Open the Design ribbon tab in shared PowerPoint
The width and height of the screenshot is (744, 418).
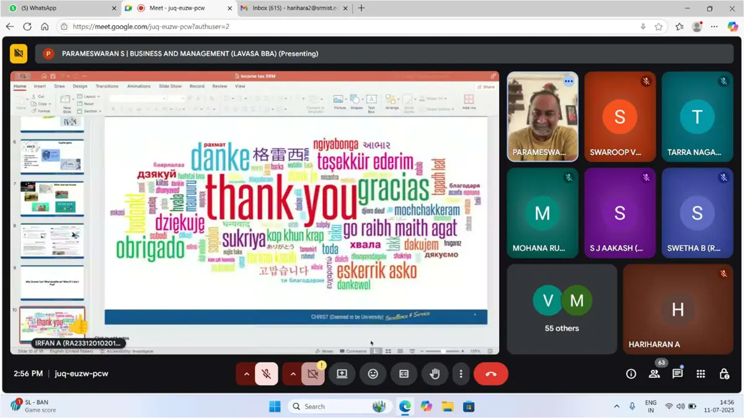pos(80,87)
